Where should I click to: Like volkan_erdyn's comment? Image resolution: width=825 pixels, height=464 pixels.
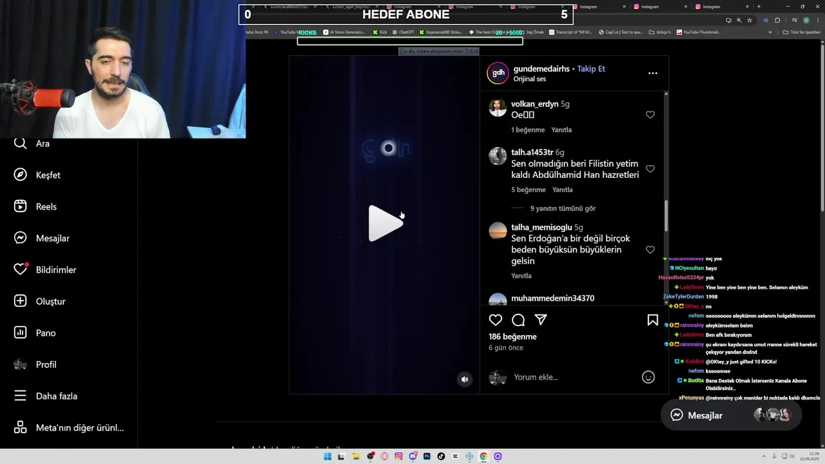coord(650,115)
